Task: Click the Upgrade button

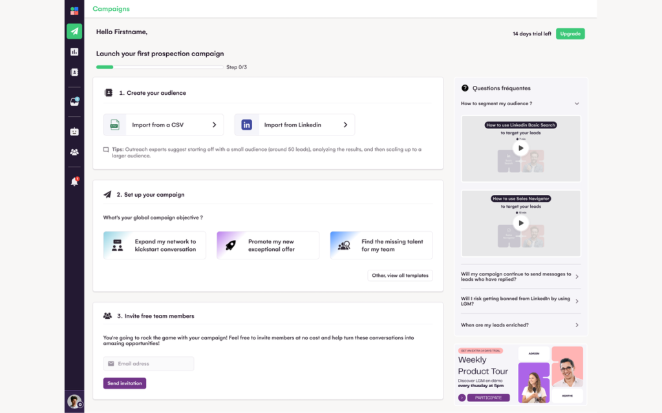Action: pyautogui.click(x=570, y=34)
